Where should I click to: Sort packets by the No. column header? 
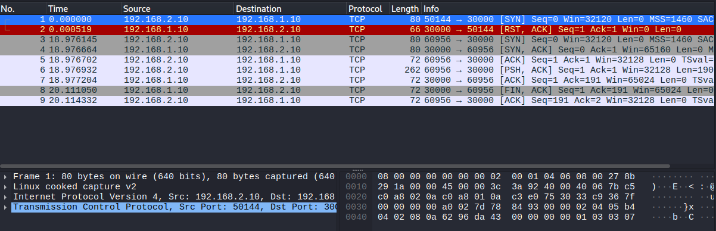[x=23, y=9]
